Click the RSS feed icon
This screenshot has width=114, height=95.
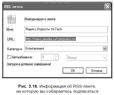(x=11, y=19)
